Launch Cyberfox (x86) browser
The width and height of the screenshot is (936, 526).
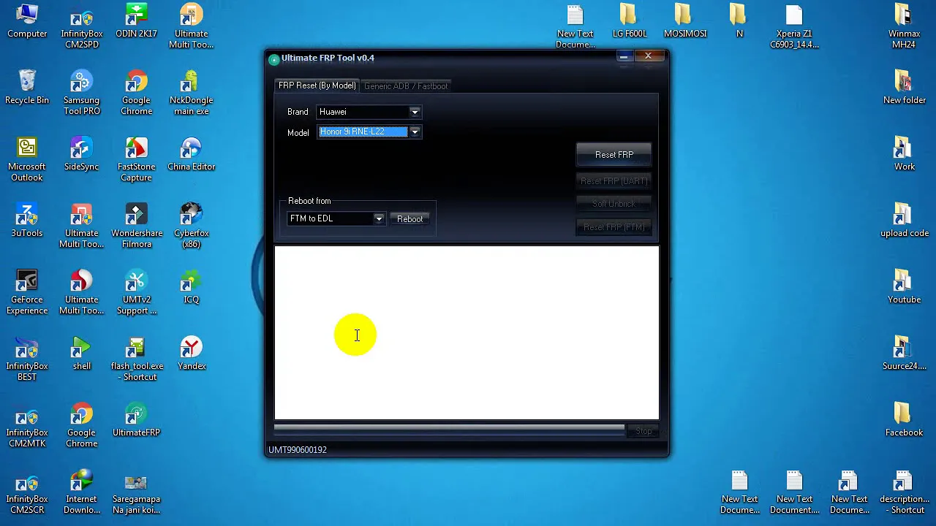pyautogui.click(x=192, y=226)
